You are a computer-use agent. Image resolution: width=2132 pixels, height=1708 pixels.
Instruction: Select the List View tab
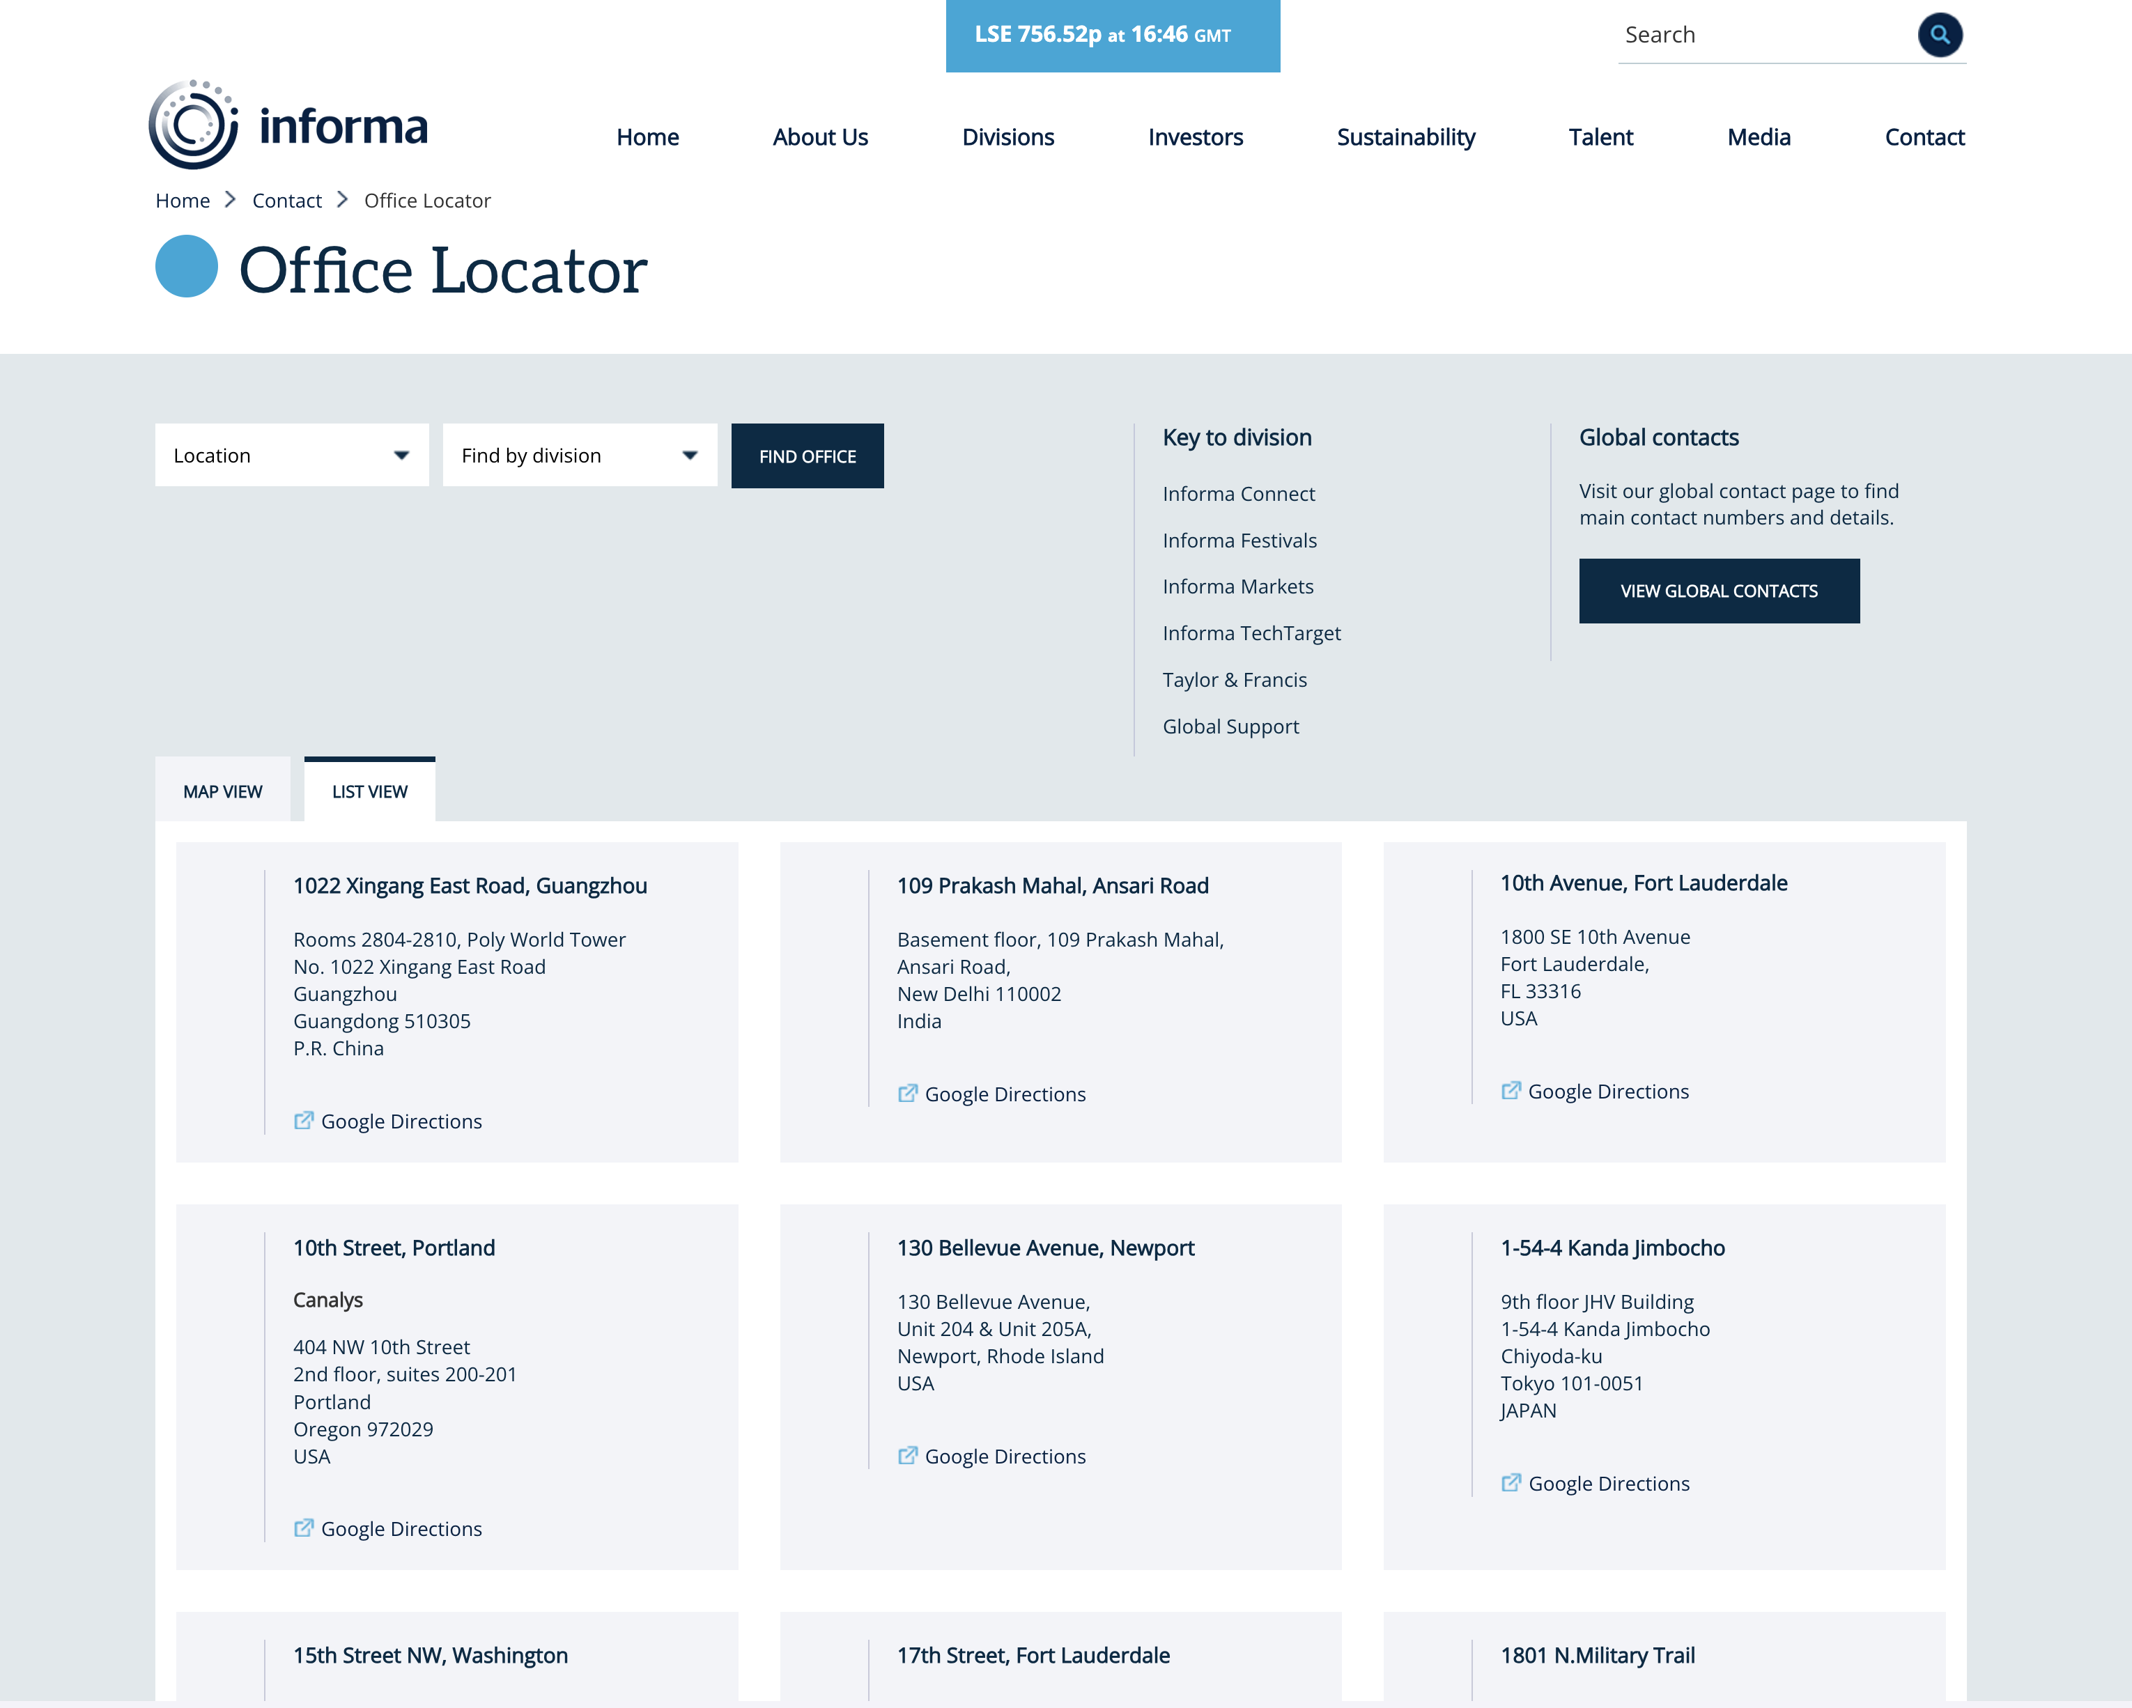[369, 790]
